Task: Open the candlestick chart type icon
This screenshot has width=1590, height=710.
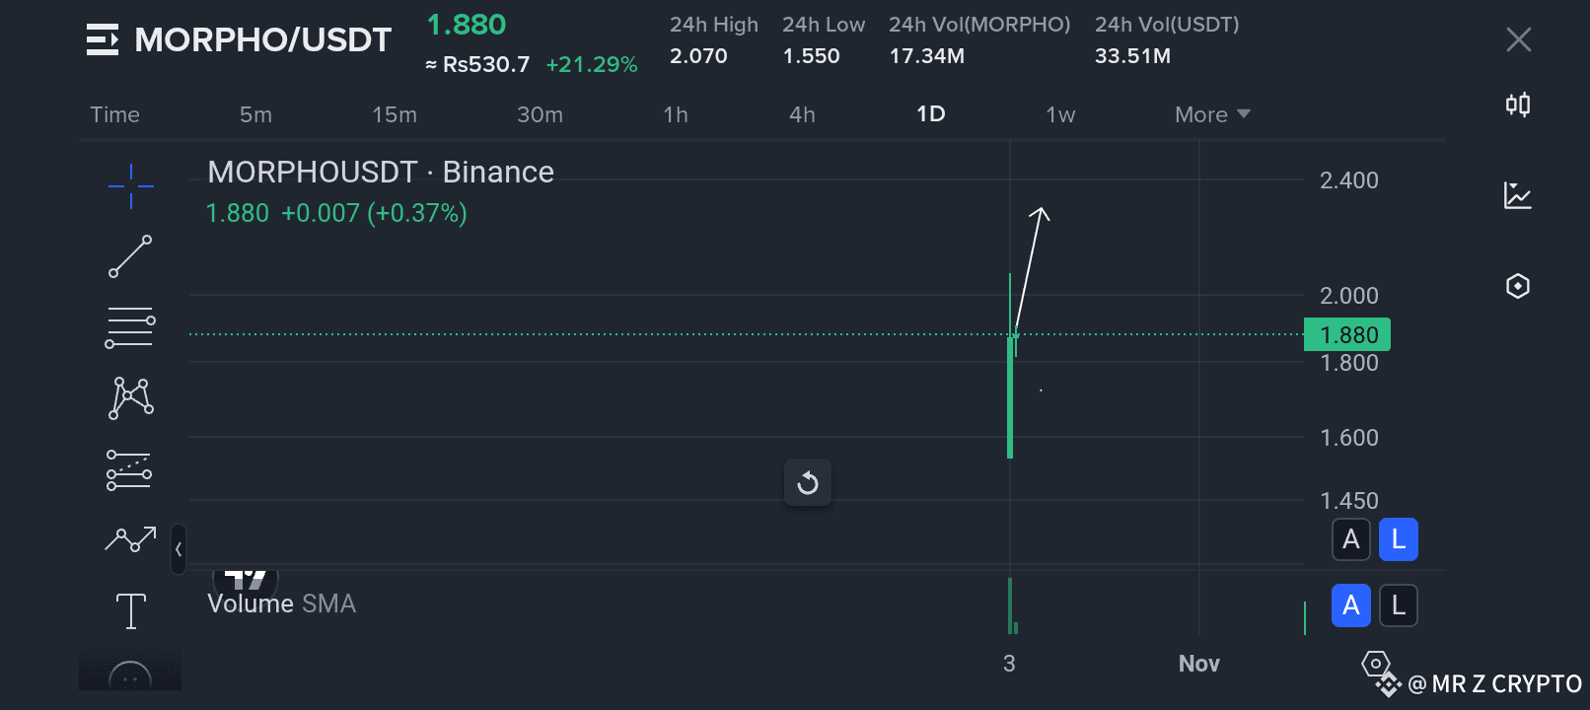Action: click(x=1518, y=105)
